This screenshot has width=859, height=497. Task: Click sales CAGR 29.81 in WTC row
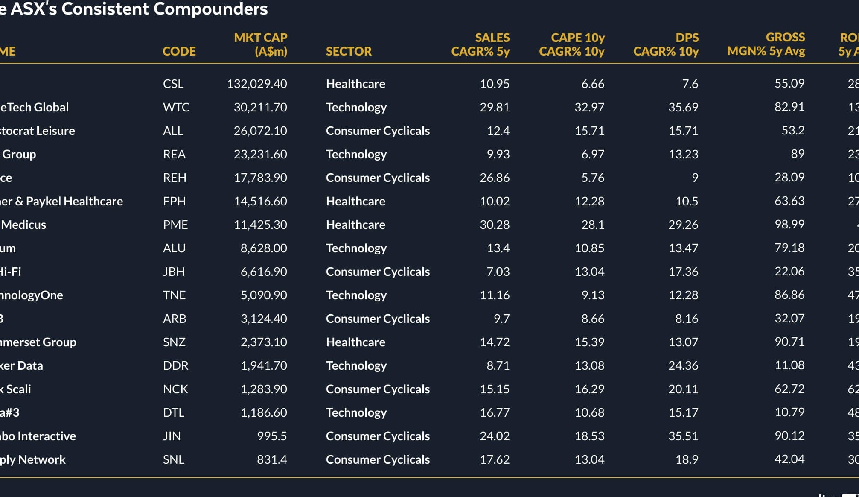click(495, 107)
